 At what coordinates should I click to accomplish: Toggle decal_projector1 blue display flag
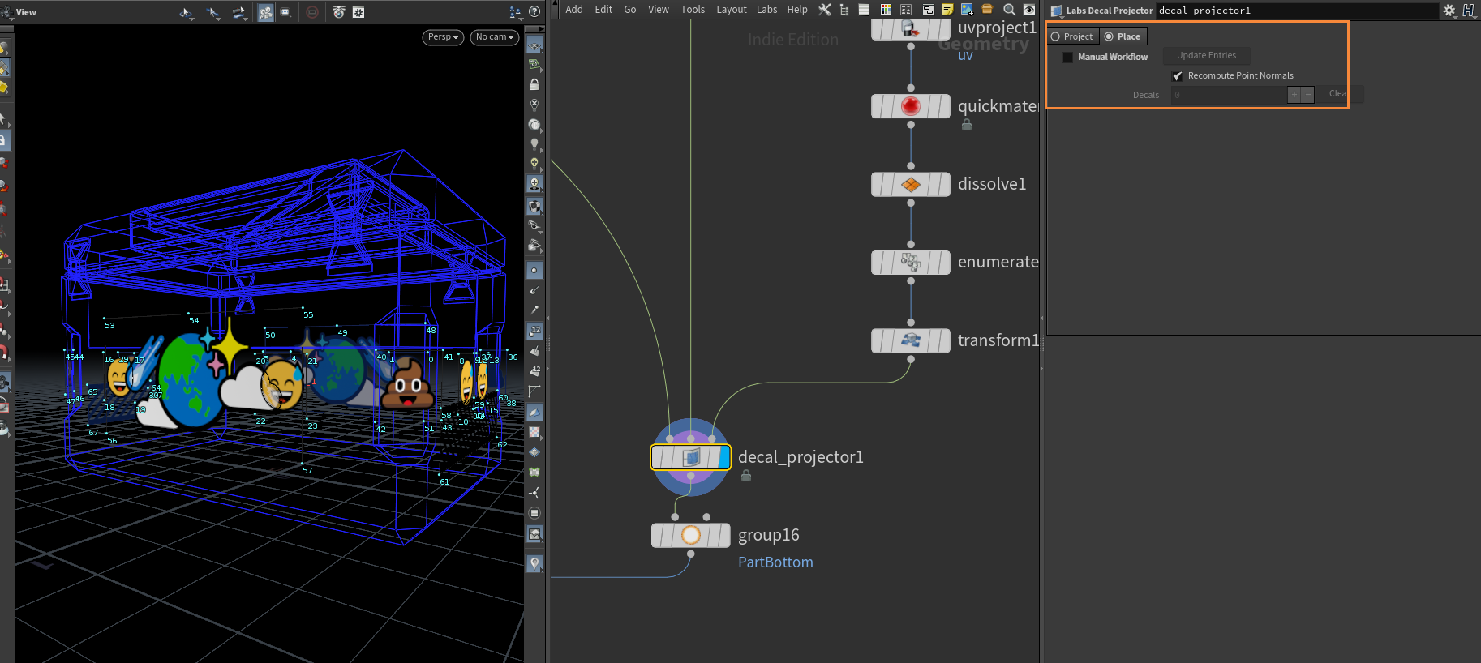(724, 457)
